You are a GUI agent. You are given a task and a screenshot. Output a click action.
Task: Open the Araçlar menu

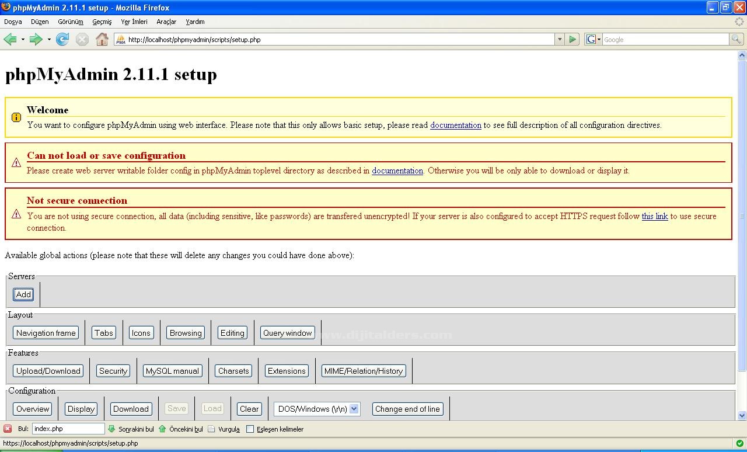pyautogui.click(x=166, y=22)
